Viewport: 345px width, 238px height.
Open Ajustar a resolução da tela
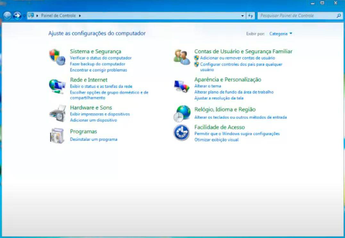(x=219, y=98)
